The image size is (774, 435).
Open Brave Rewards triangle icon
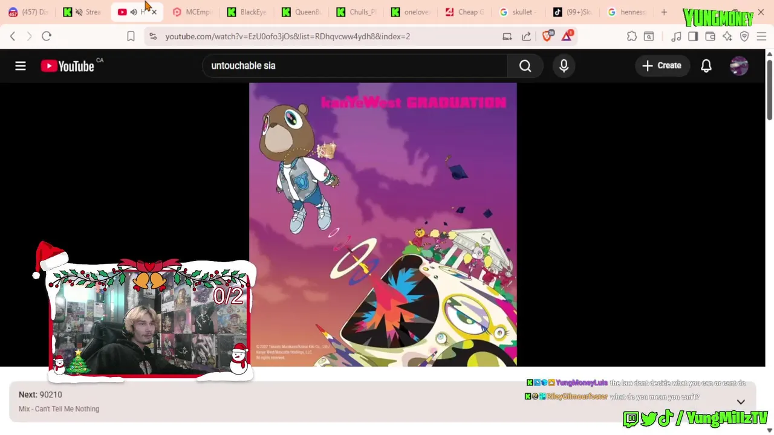[567, 36]
